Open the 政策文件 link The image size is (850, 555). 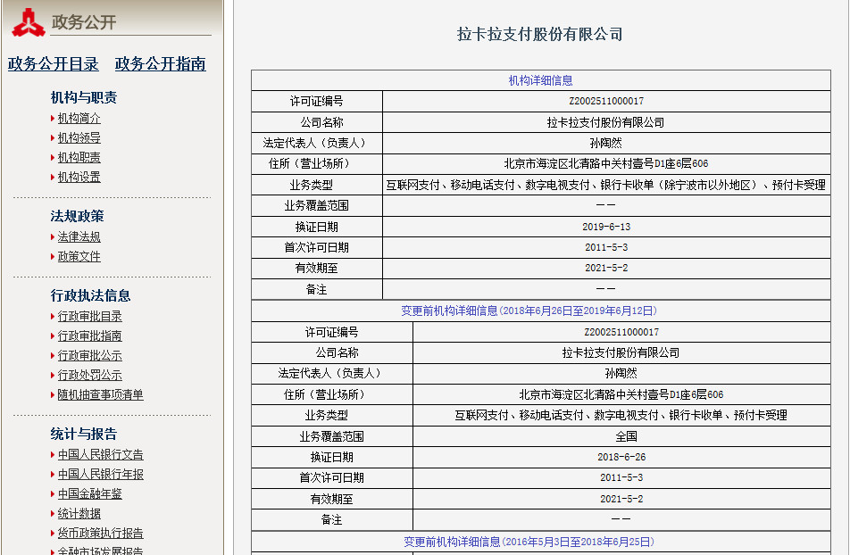[x=79, y=257]
